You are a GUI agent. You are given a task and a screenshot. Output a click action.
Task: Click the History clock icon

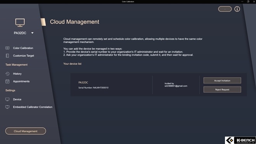[7, 74]
